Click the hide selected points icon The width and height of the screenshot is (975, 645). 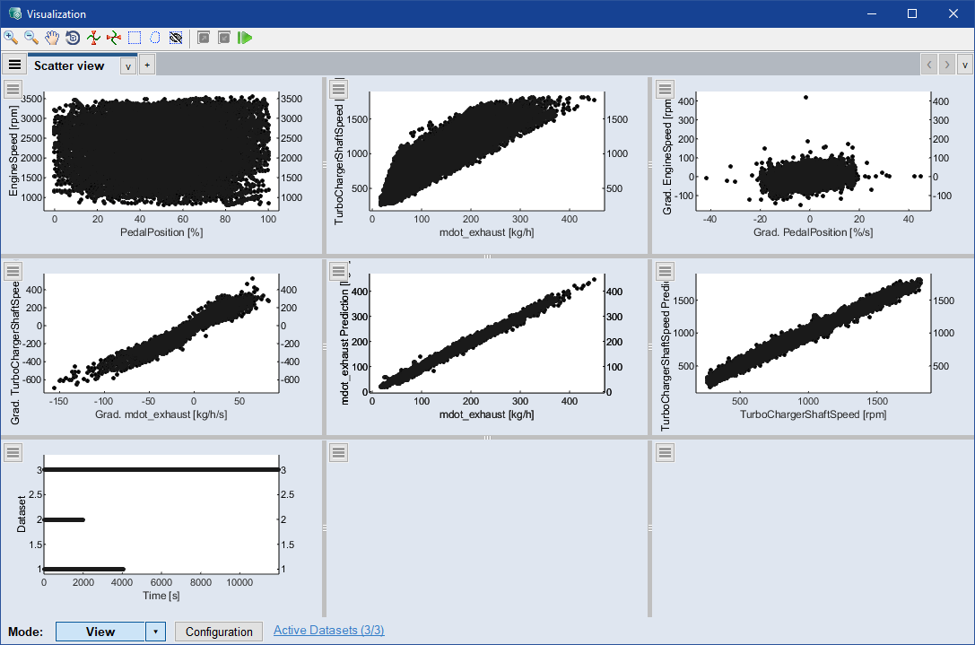pos(176,38)
